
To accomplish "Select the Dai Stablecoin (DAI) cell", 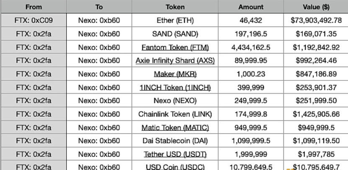I will 175,141.
